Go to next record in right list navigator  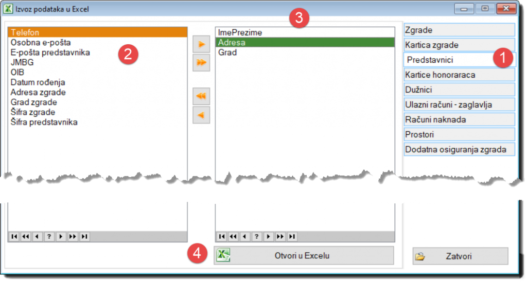[x=269, y=237]
